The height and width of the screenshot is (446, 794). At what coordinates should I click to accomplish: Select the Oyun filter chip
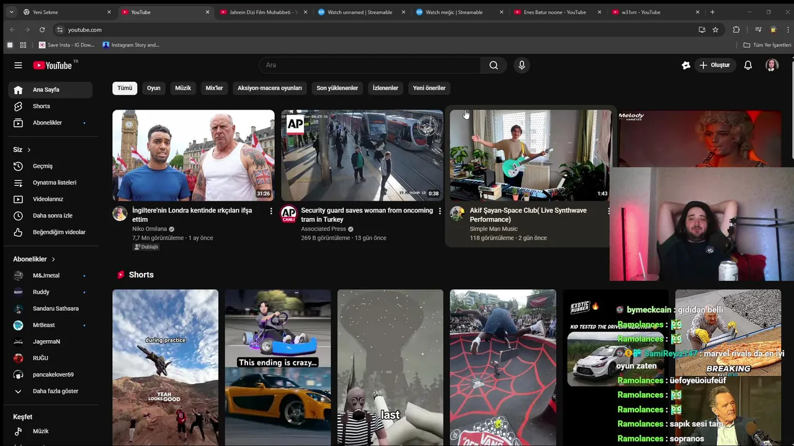click(x=154, y=88)
